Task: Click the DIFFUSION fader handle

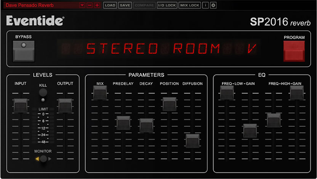Action: (x=193, y=141)
